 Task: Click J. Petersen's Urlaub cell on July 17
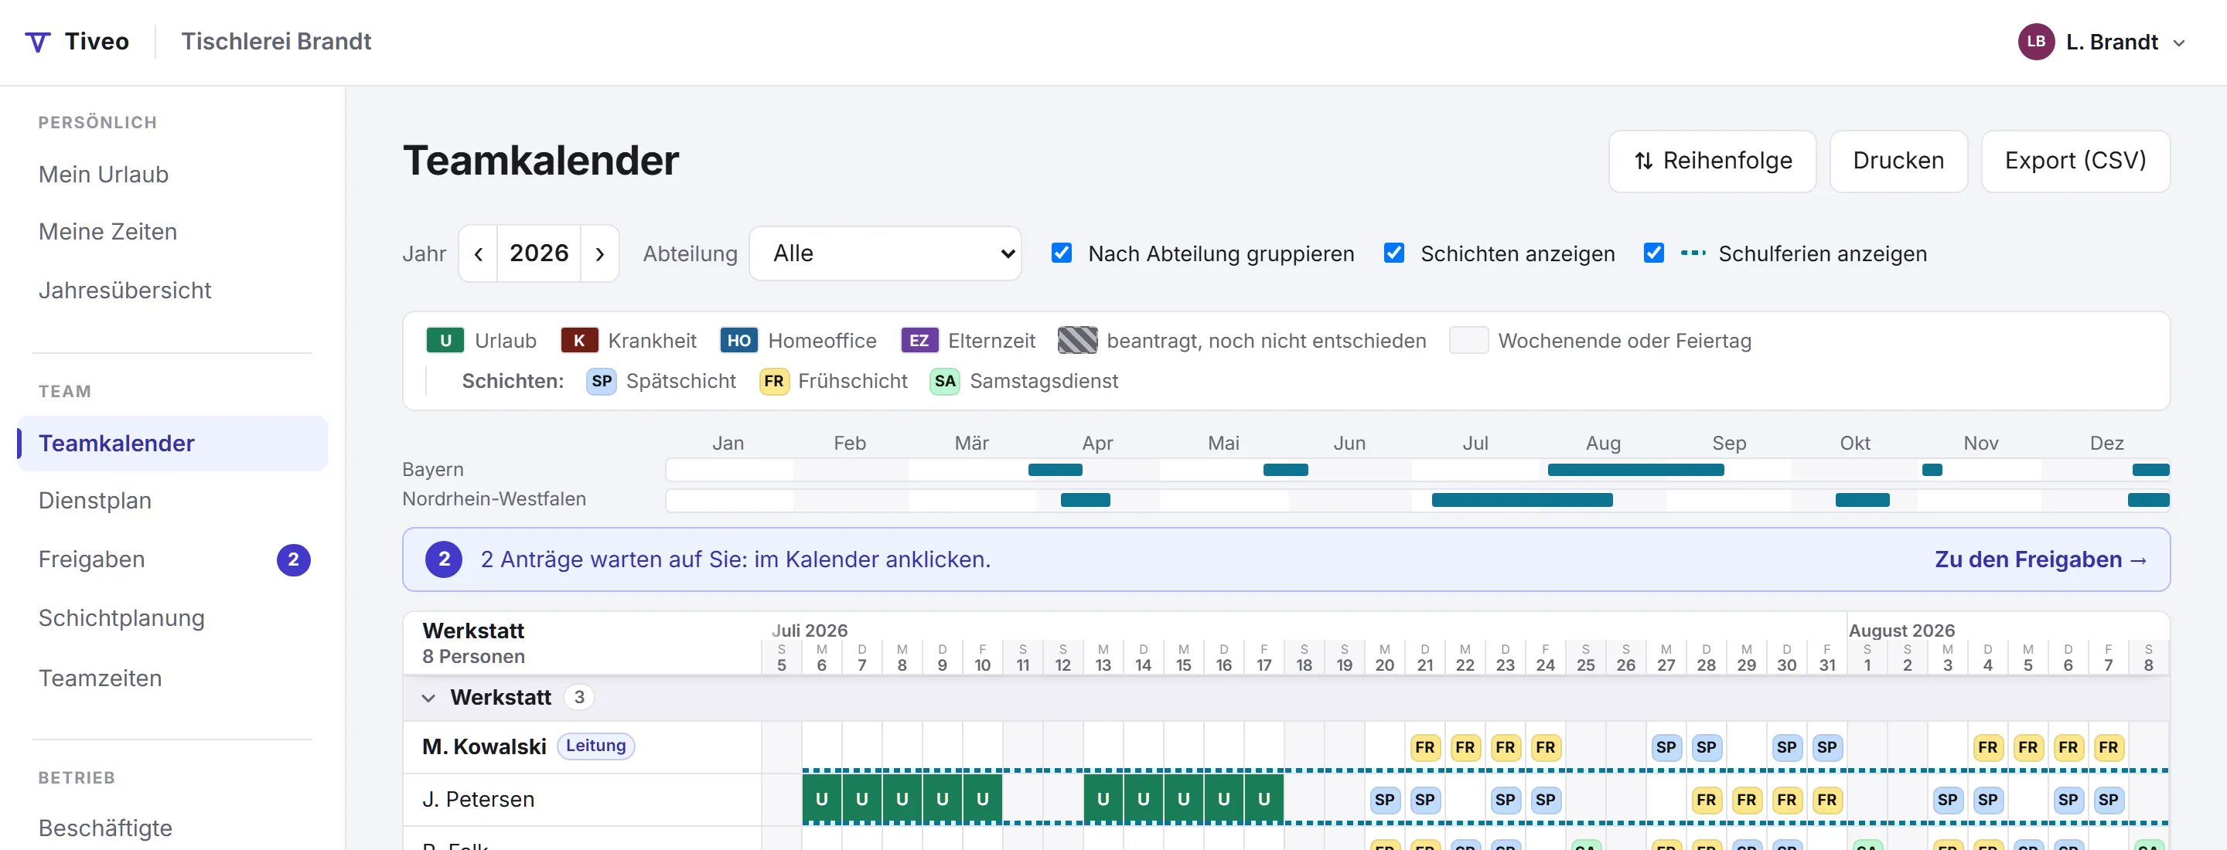coord(1264,799)
